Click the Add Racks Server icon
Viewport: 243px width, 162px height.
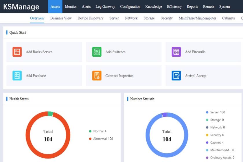click(17, 52)
